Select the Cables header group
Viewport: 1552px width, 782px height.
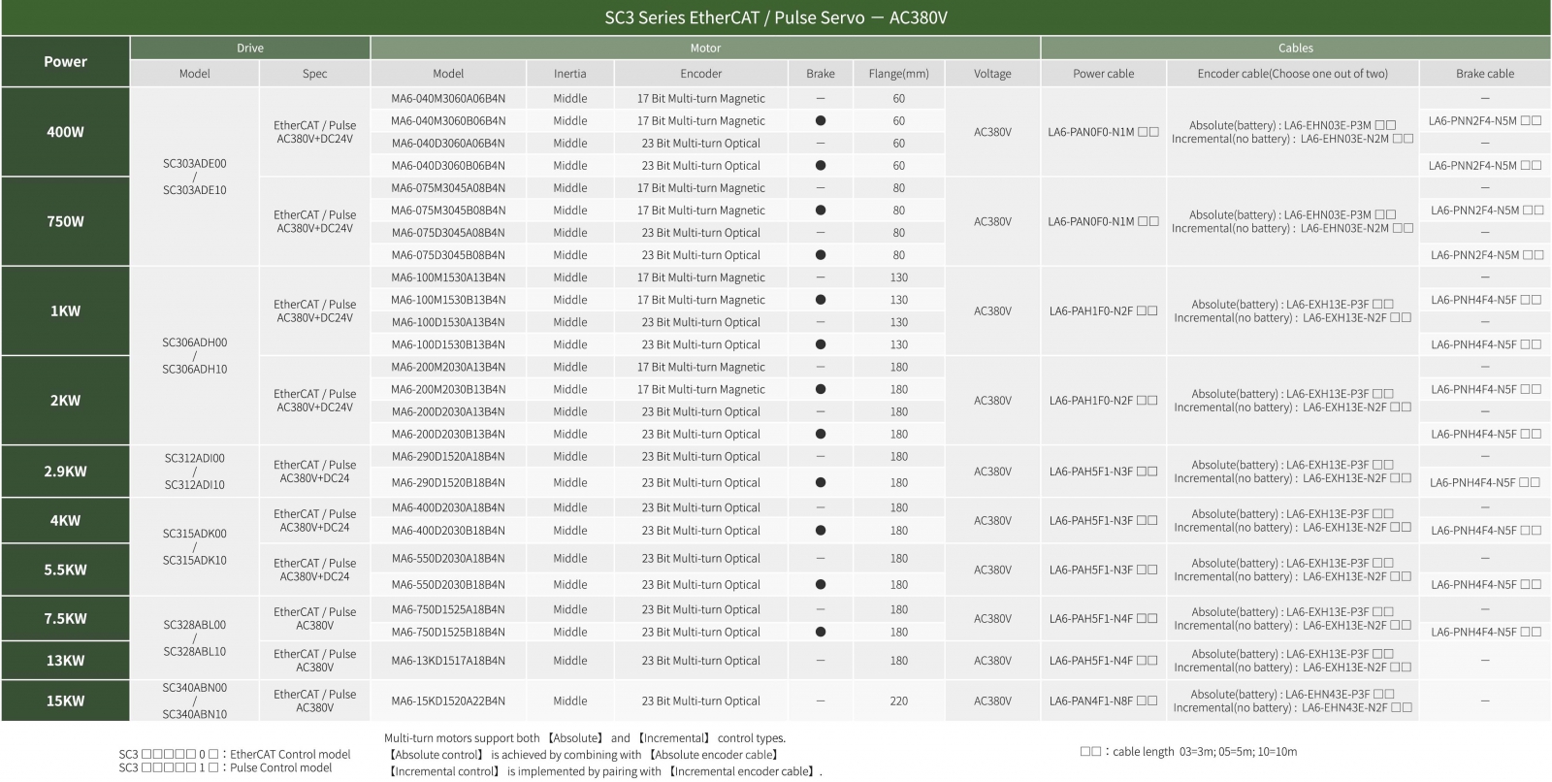[x=1295, y=48]
